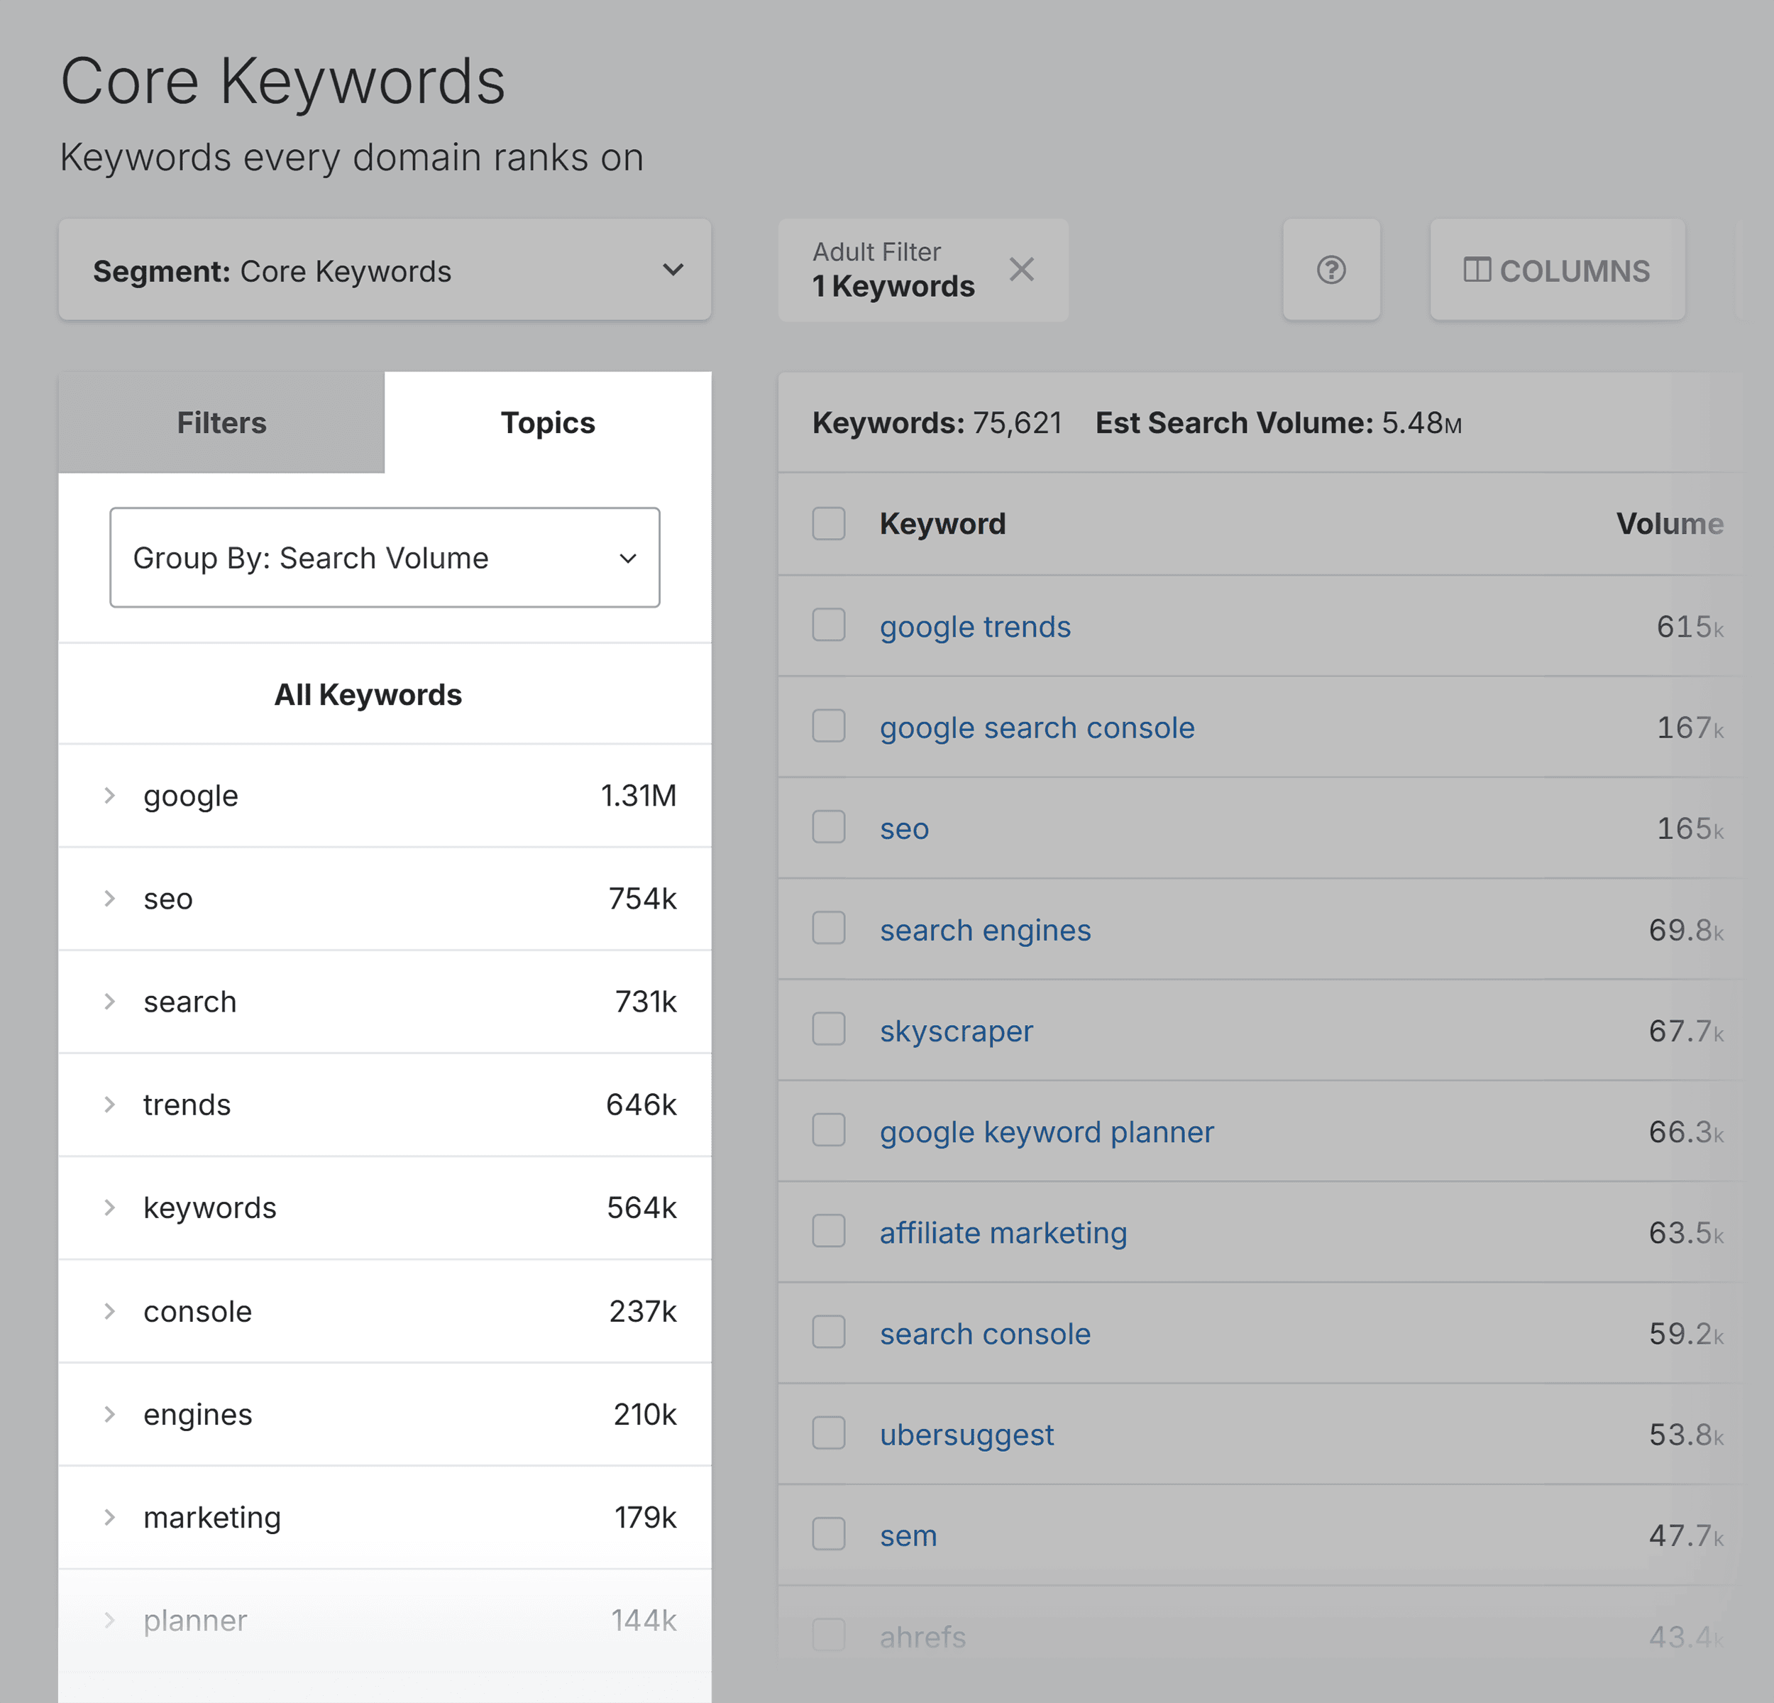Toggle the select-all Keyword header checkbox
Viewport: 1774px width, 1703px height.
point(829,523)
